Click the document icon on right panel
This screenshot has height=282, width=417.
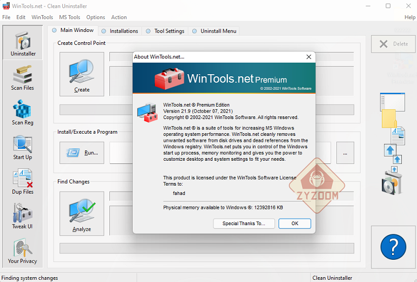tap(398, 136)
